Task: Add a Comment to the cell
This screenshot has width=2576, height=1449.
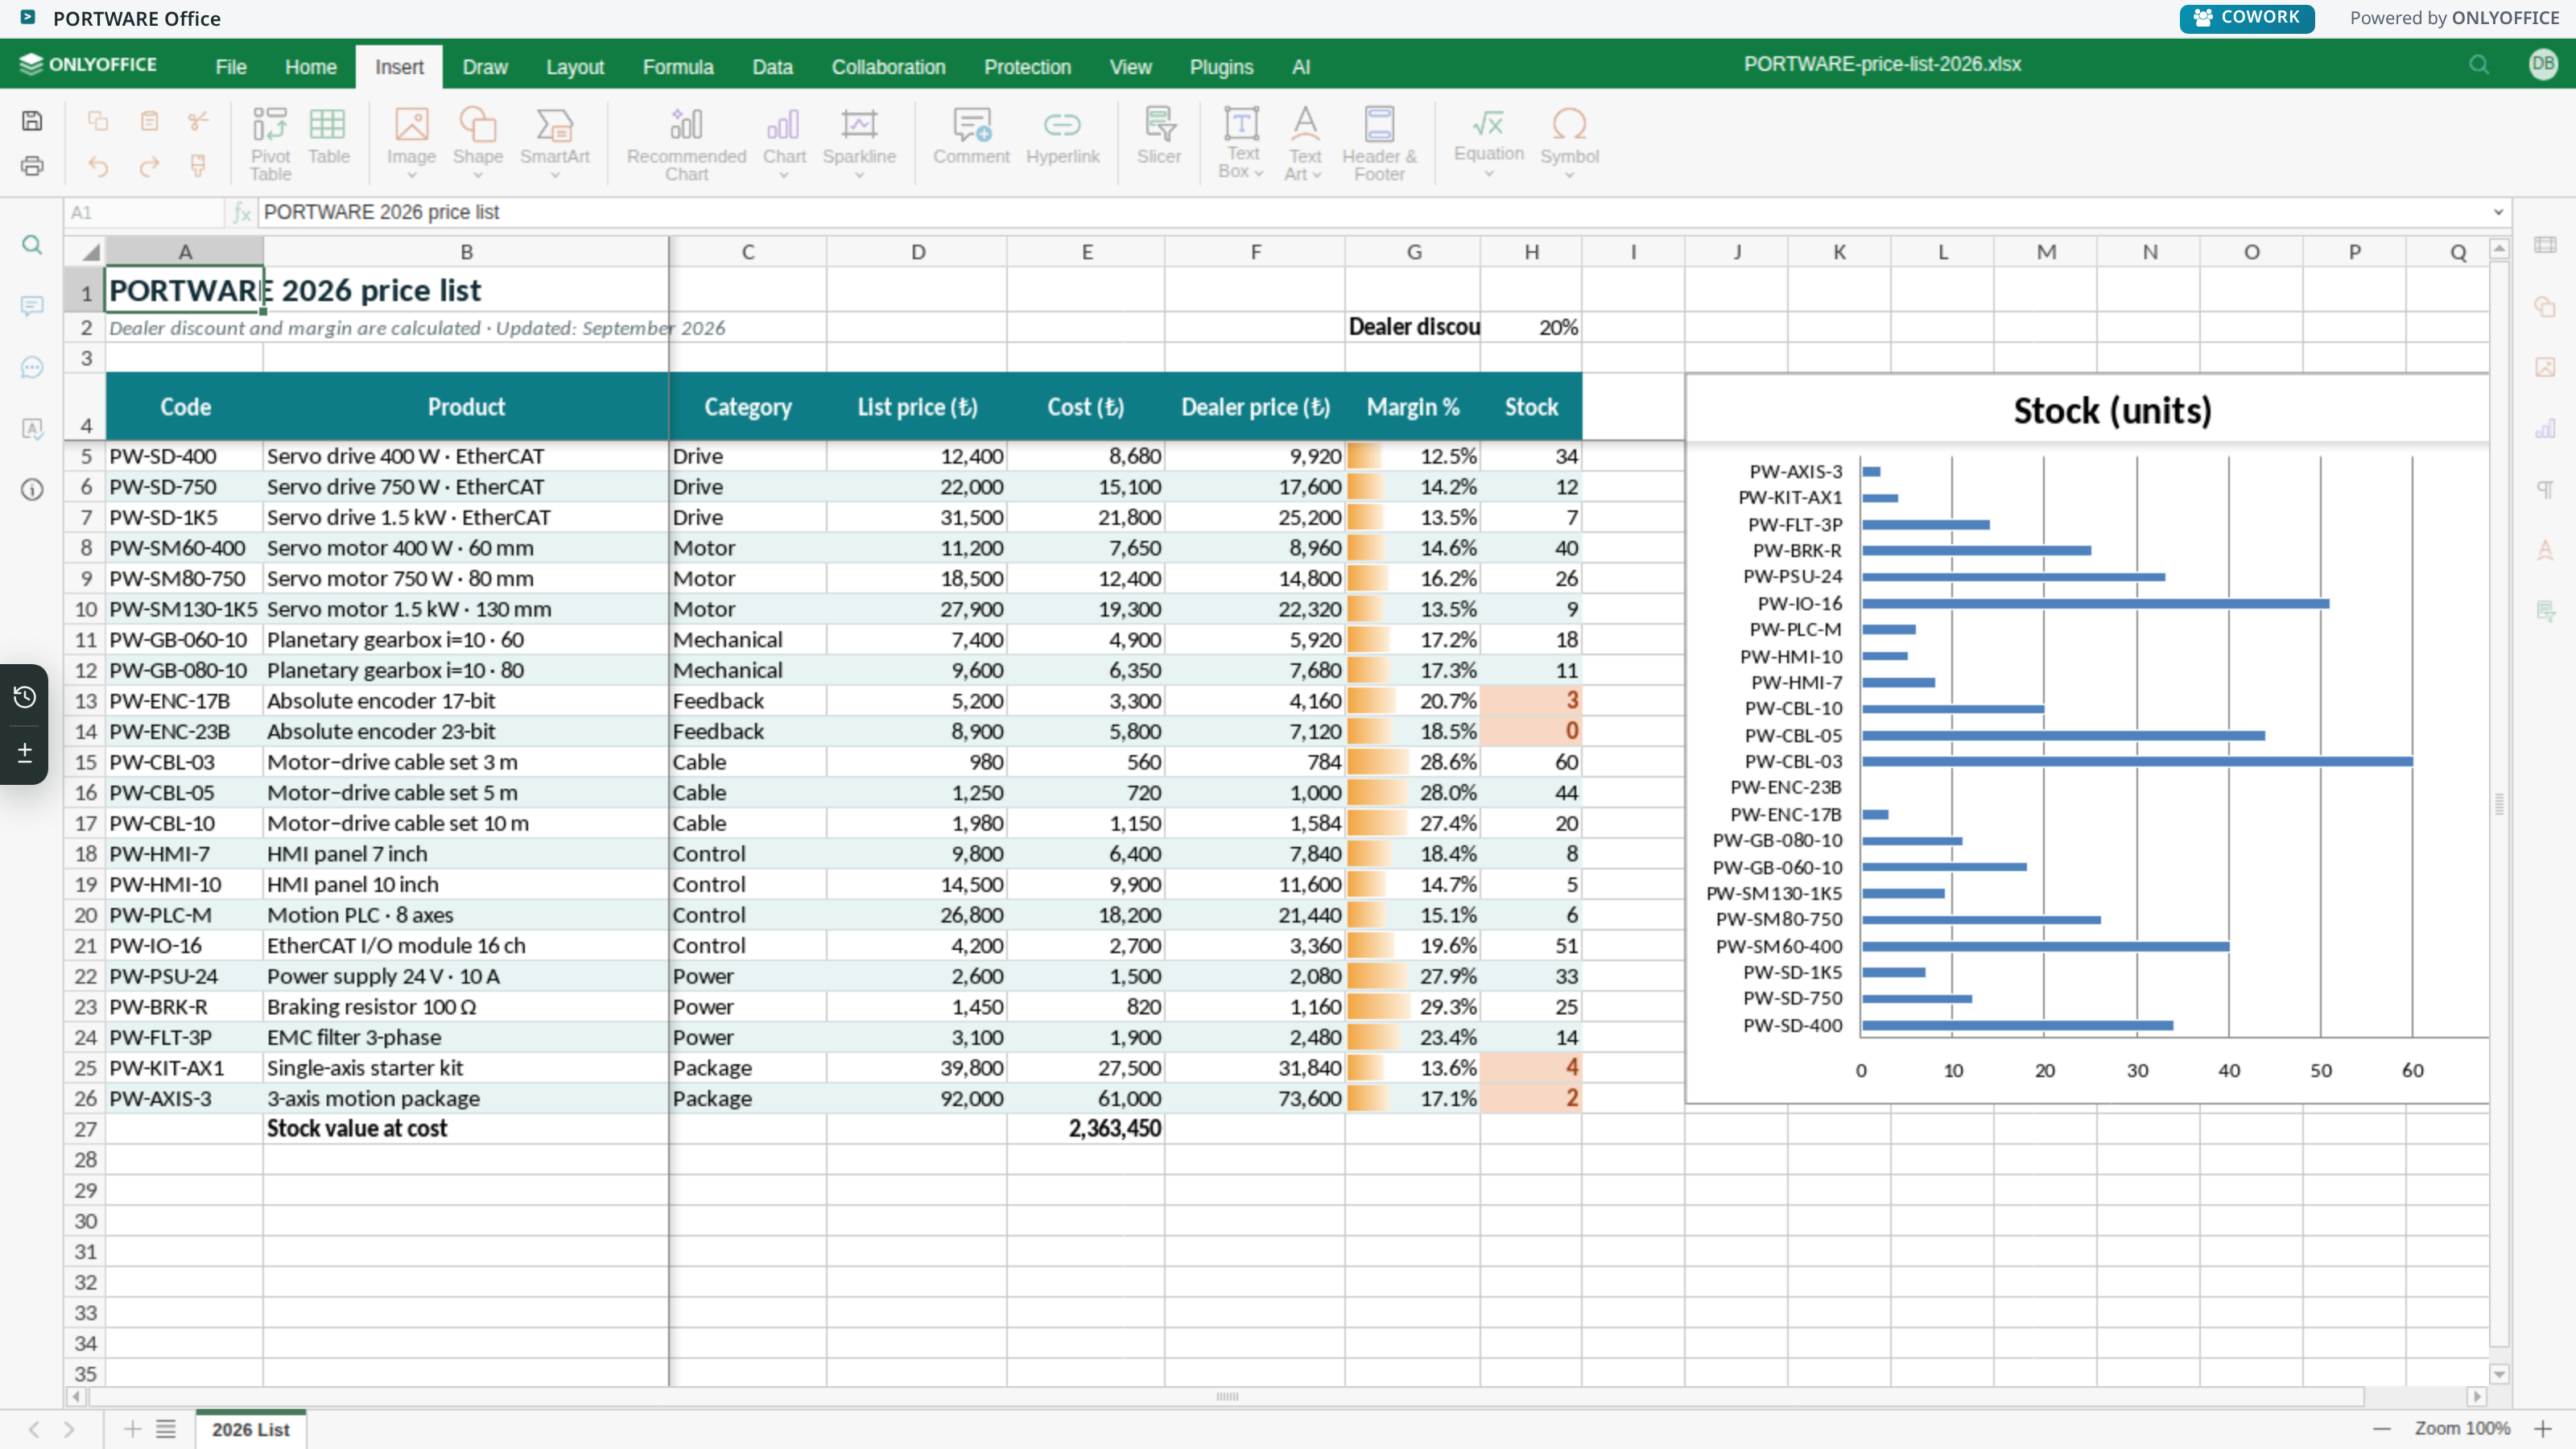Action: tap(971, 135)
